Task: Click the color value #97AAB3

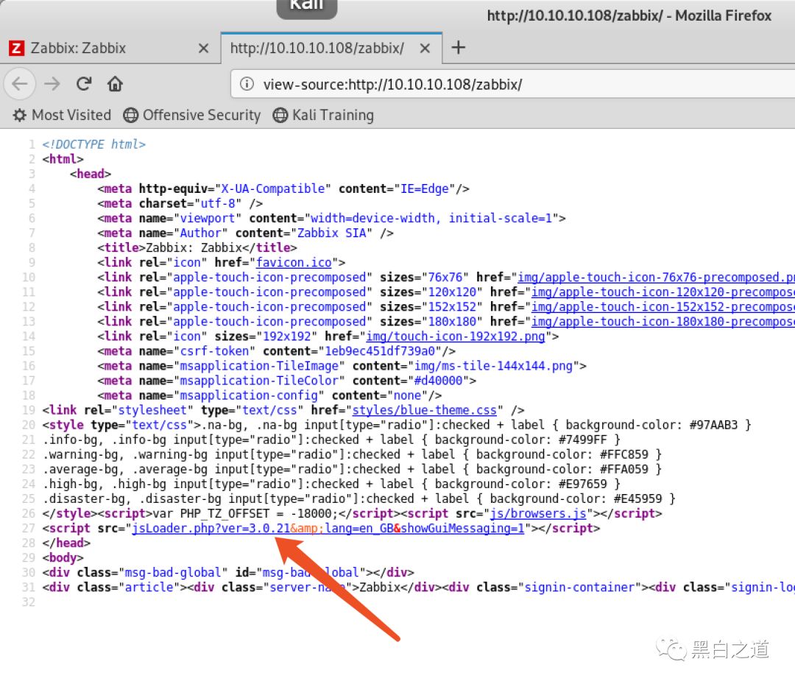Action: [713, 425]
